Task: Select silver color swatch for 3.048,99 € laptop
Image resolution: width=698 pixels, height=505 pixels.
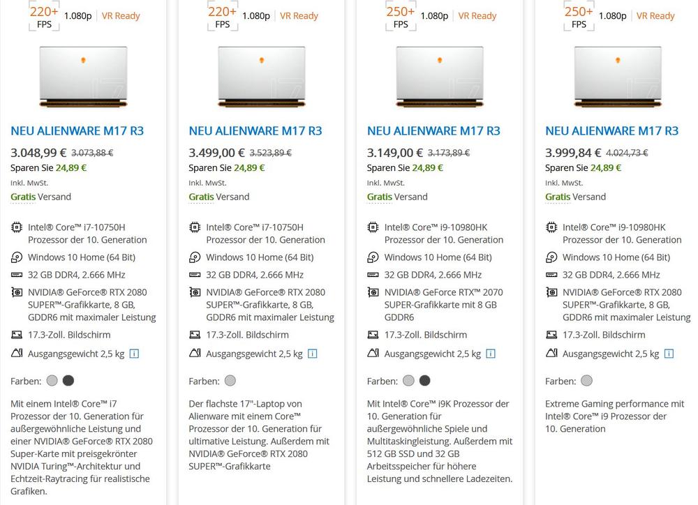Action: (52, 381)
